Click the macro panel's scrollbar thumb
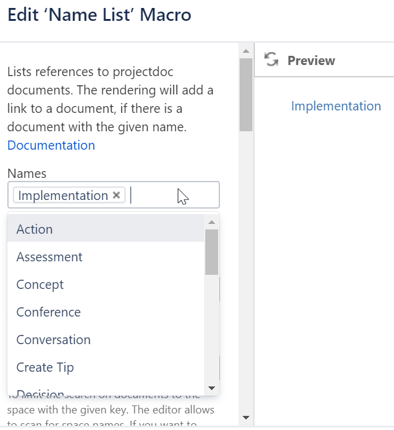Image resolution: width=394 pixels, height=430 pixels. (x=246, y=94)
